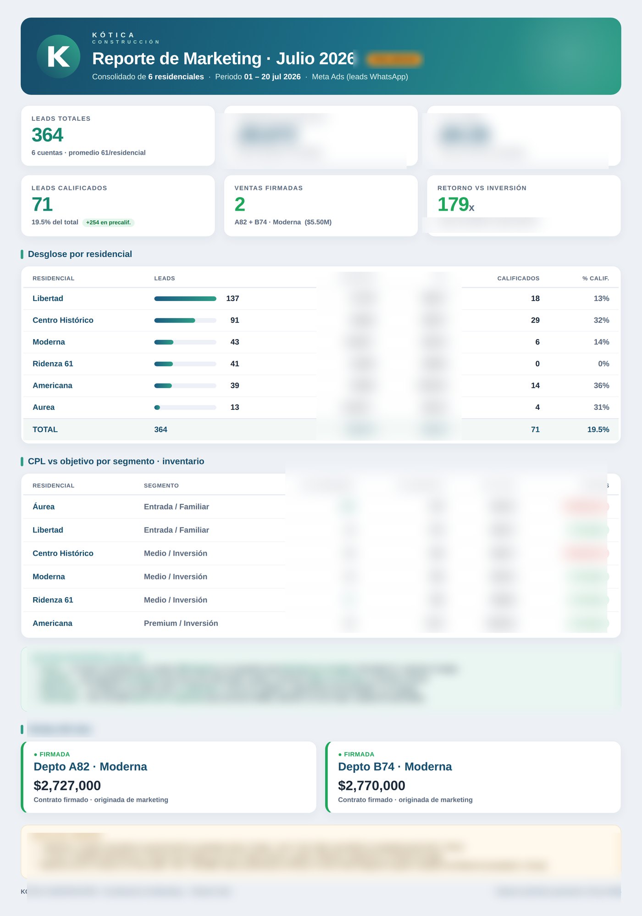Click 'Periodo 01 – 20 jul 2026'
The height and width of the screenshot is (916, 642).
click(x=258, y=77)
